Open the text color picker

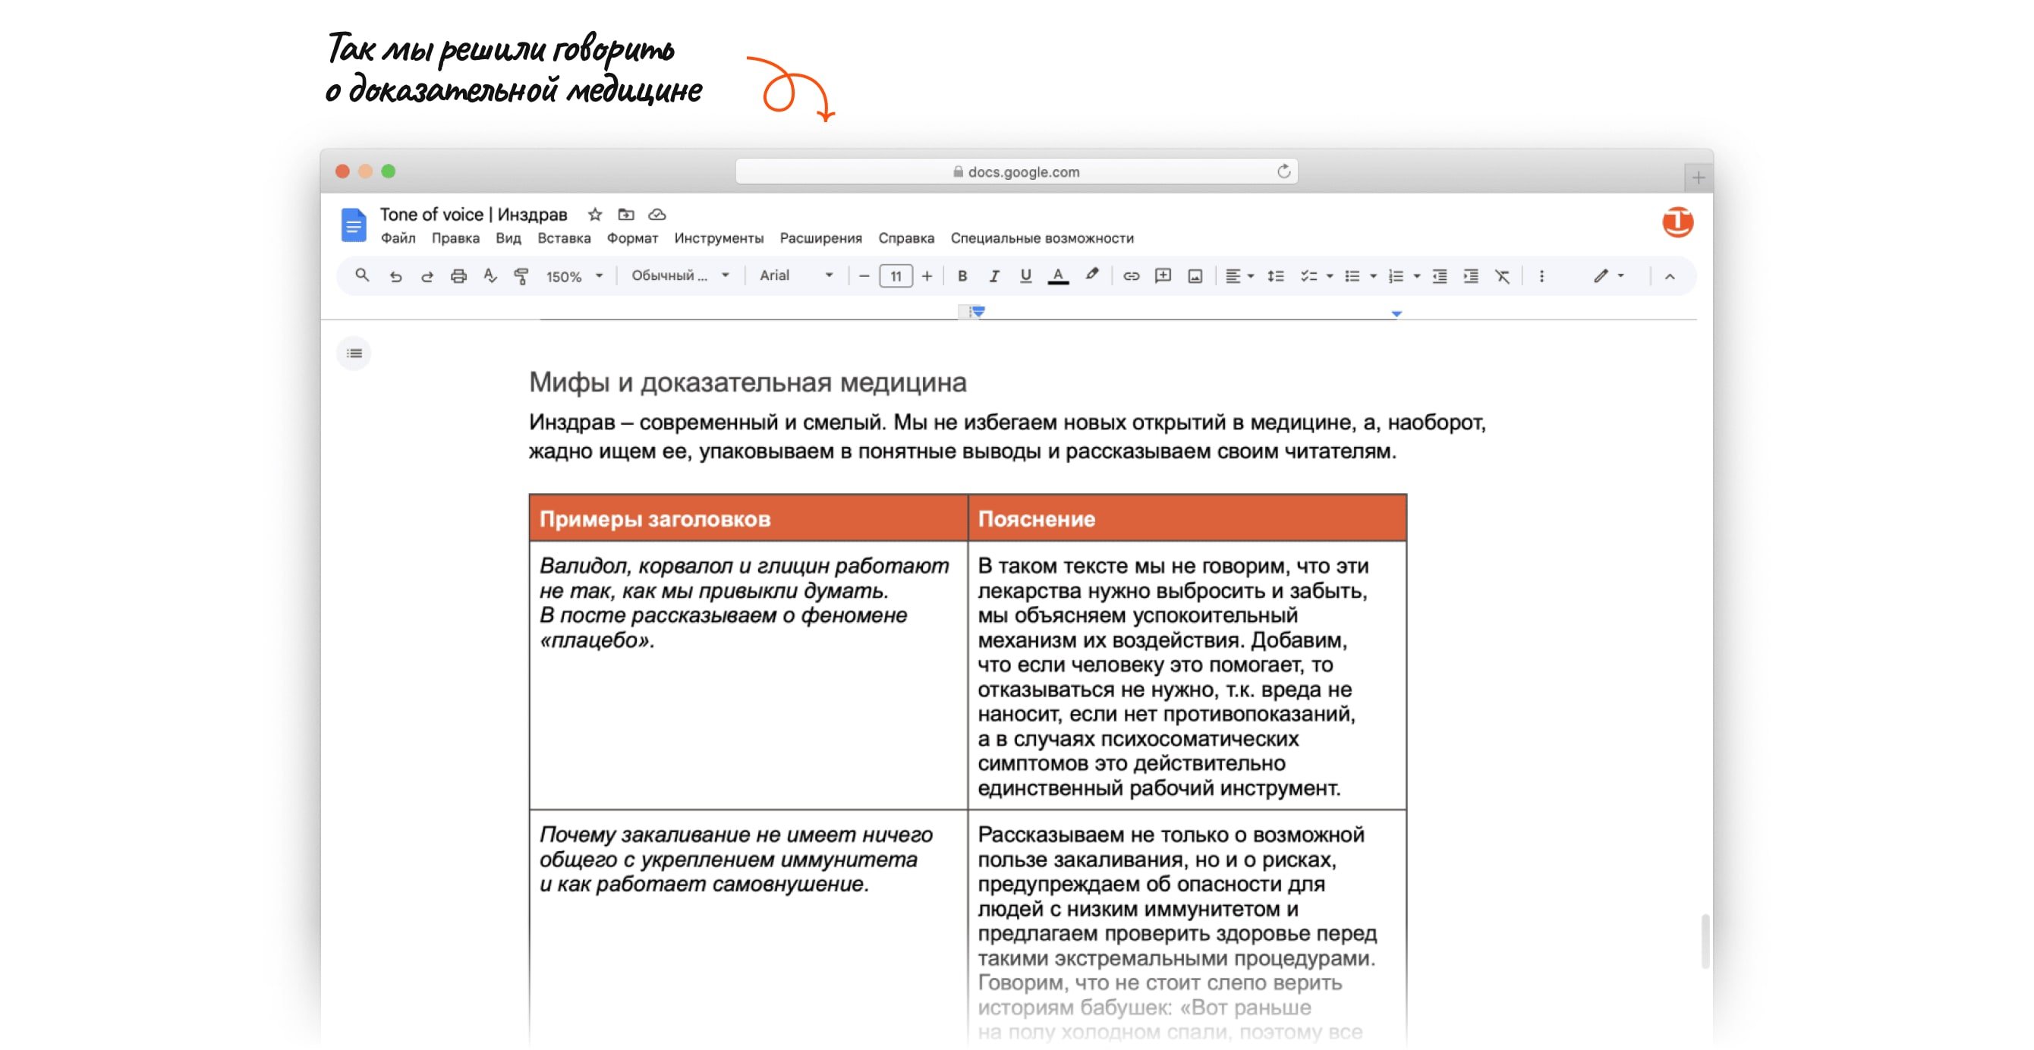coord(1057,276)
